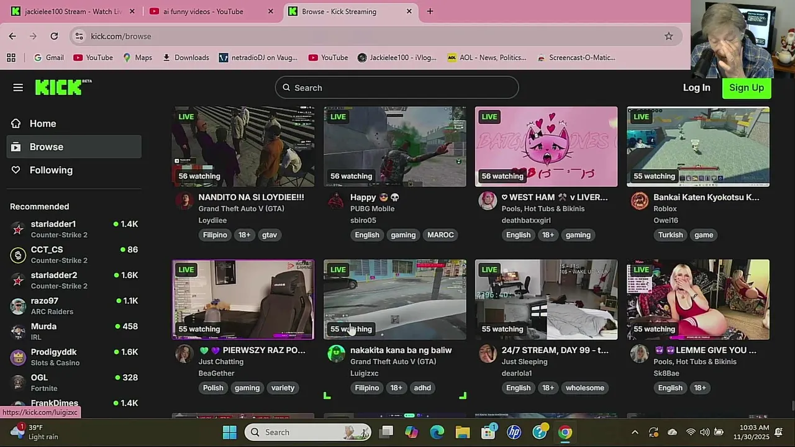Show hidden tray icons chevron
This screenshot has width=795, height=447.
click(x=635, y=432)
